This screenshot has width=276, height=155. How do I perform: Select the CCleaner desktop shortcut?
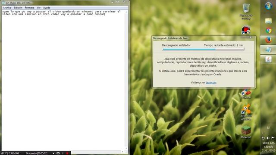pos(246,93)
